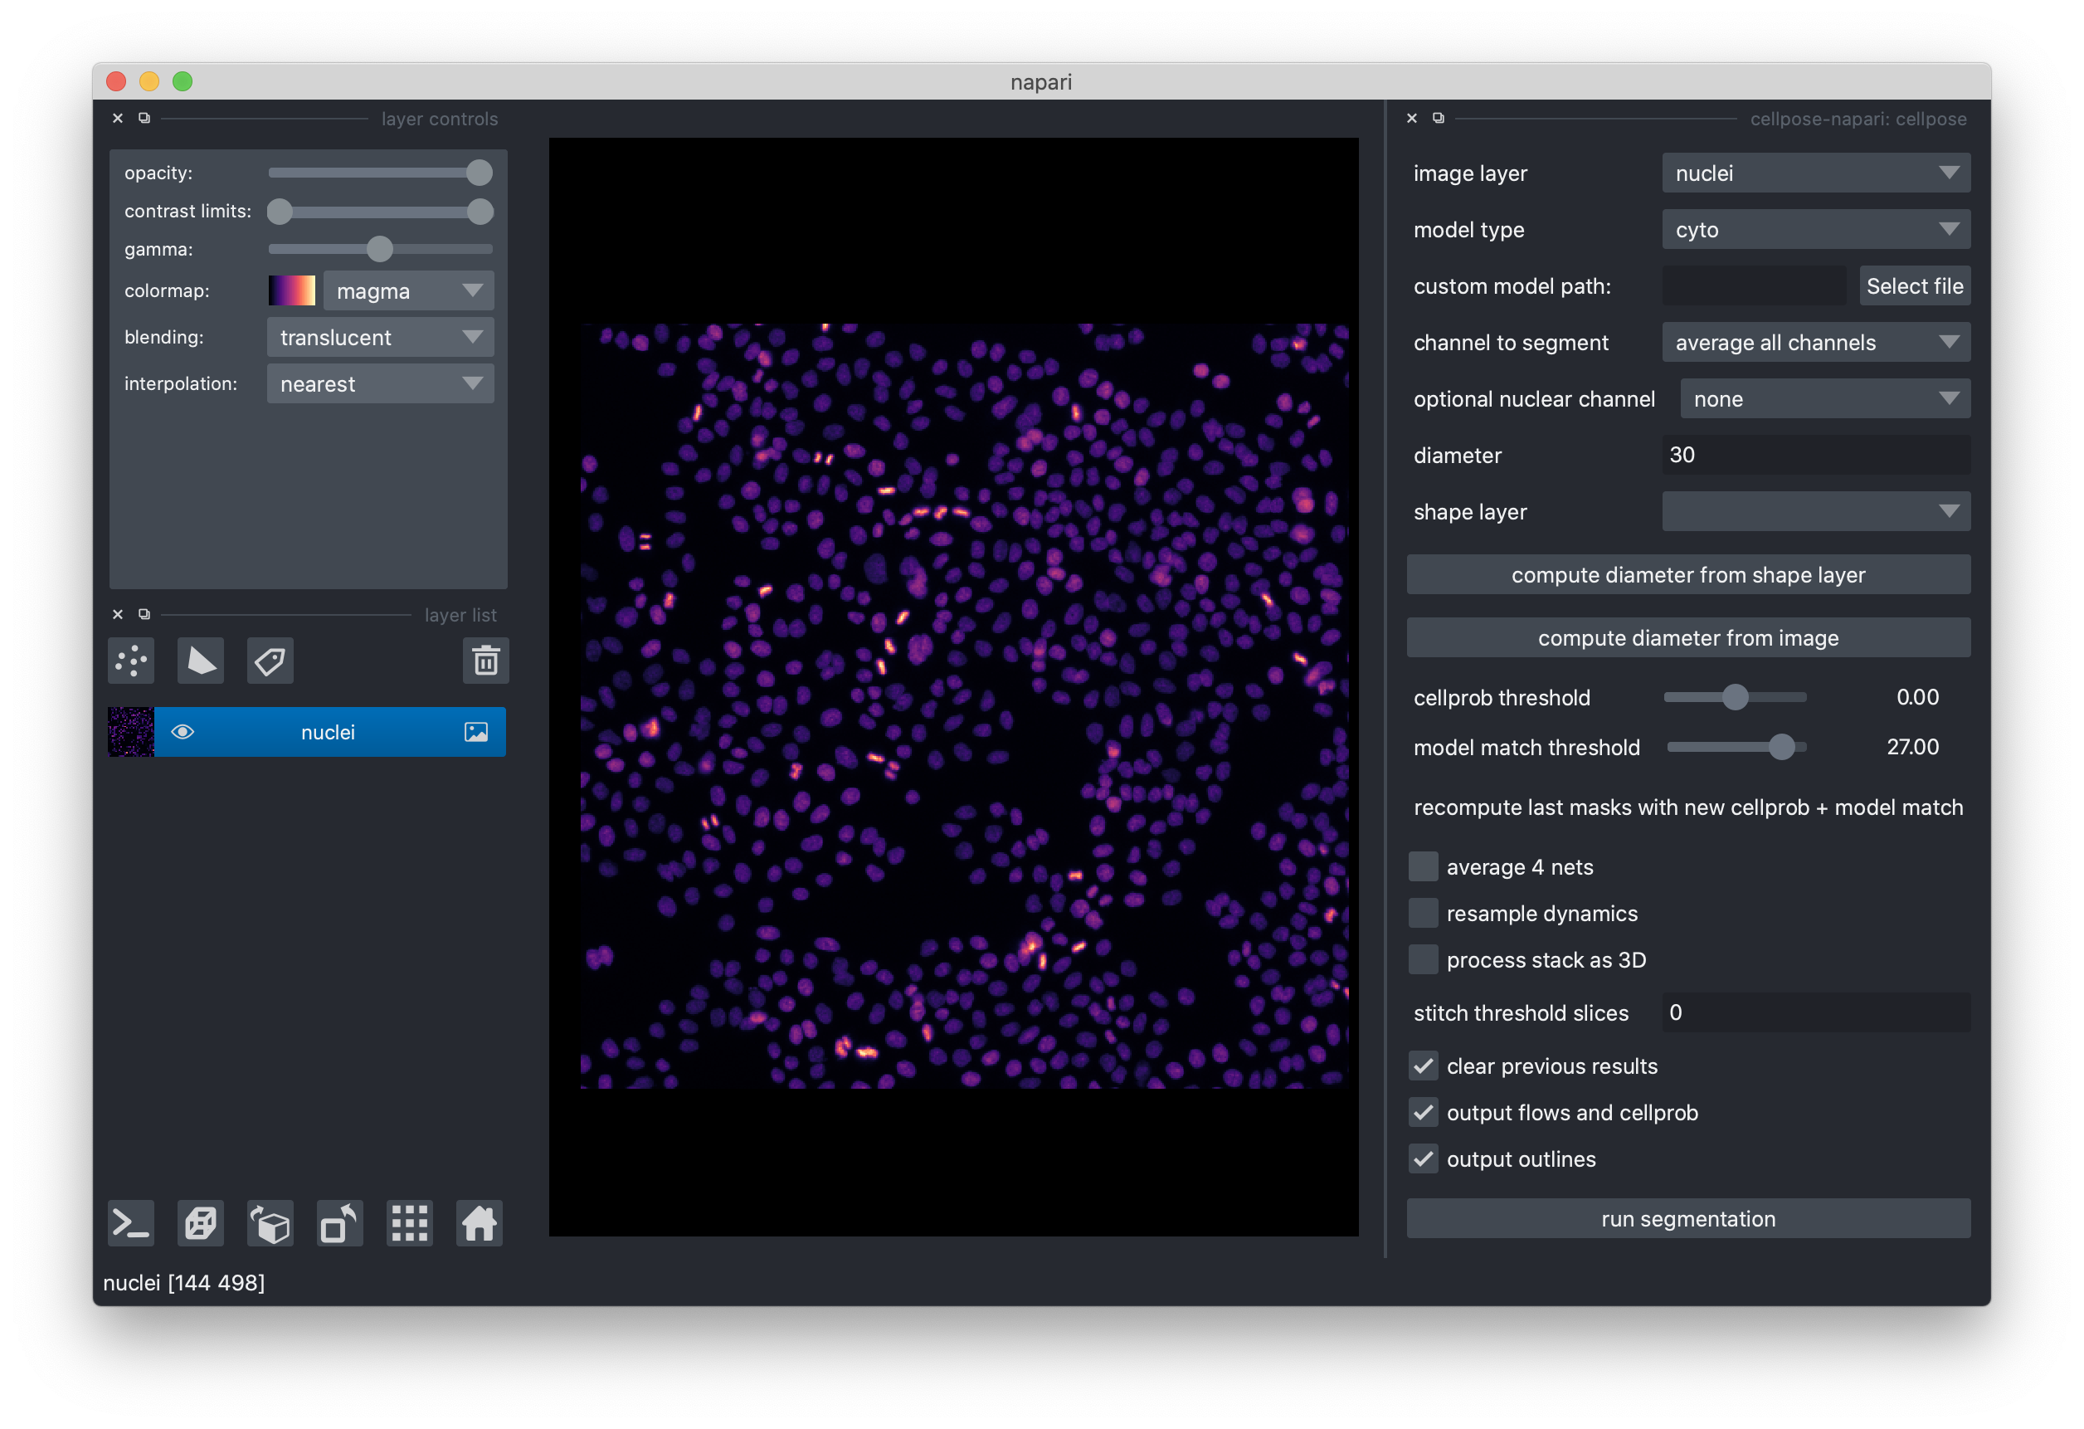Click the new labels layer icon

point(270,661)
